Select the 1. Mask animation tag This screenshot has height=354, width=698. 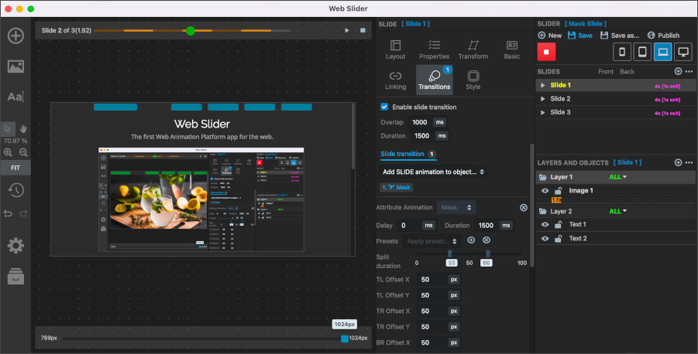(x=396, y=188)
